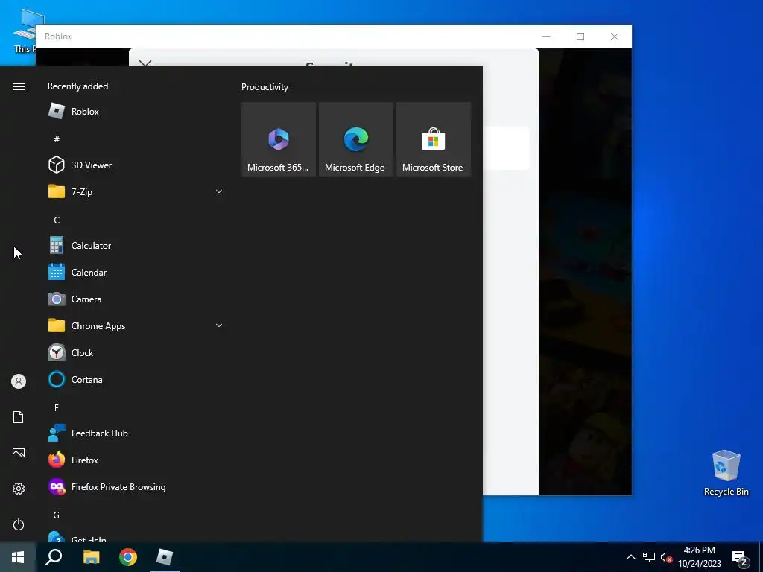Launch Cortana from app list

(x=136, y=379)
